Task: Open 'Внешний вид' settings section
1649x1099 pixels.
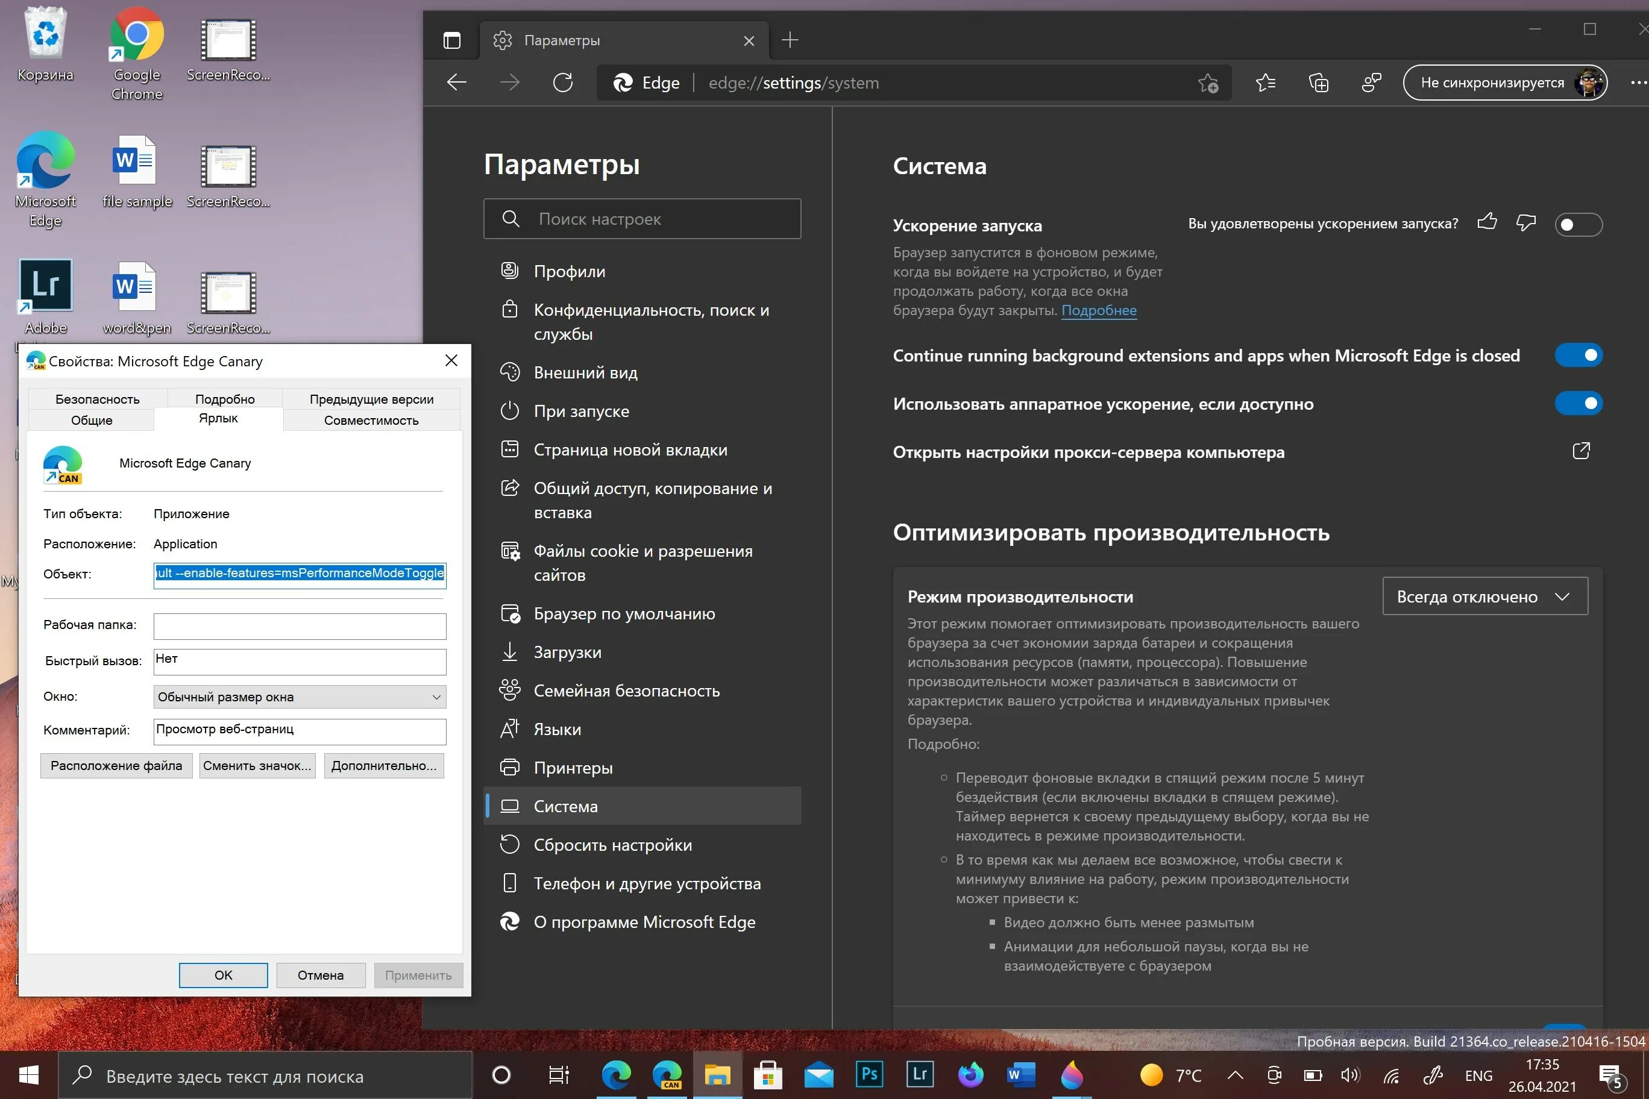Action: click(642, 372)
